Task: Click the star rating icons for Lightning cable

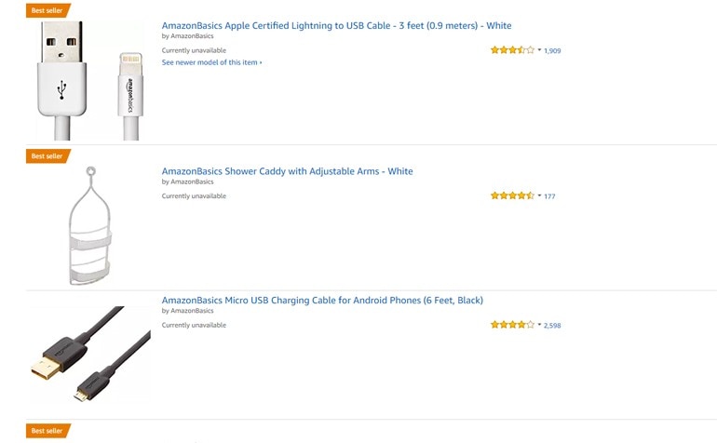Action: tap(512, 50)
